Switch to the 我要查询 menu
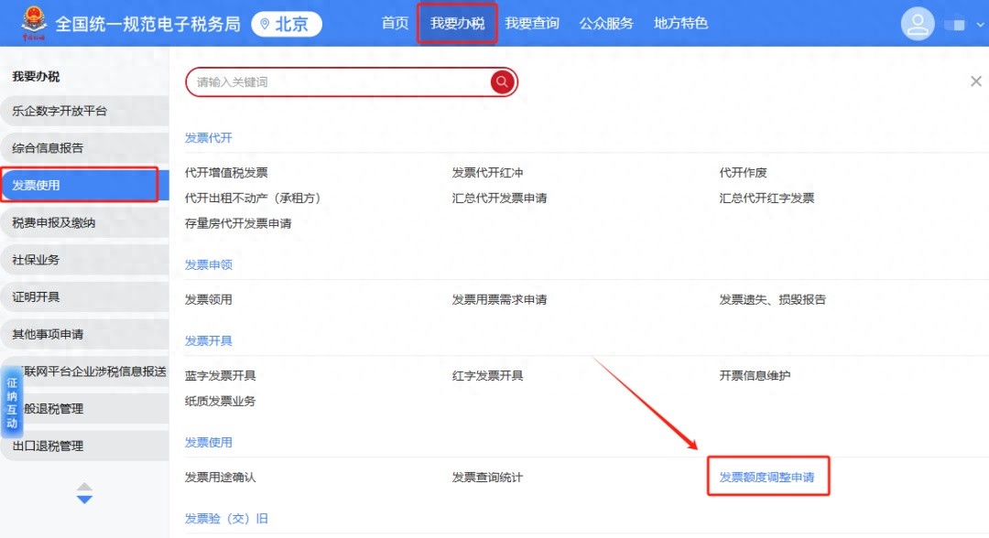989x538 pixels. [x=533, y=24]
